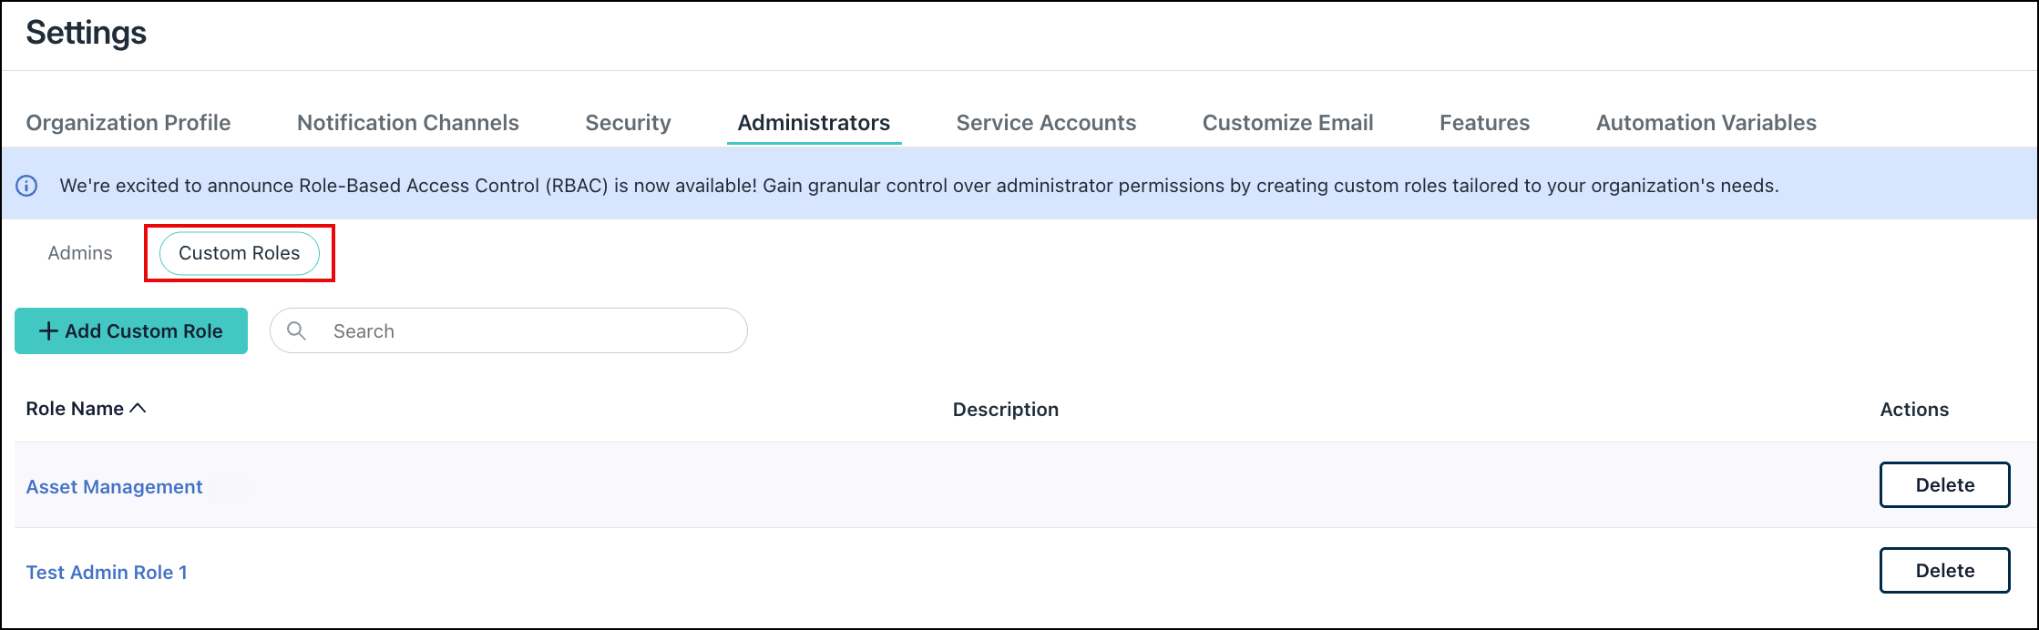The image size is (2039, 630).
Task: Open Test Admin Role 1
Action: click(x=107, y=572)
